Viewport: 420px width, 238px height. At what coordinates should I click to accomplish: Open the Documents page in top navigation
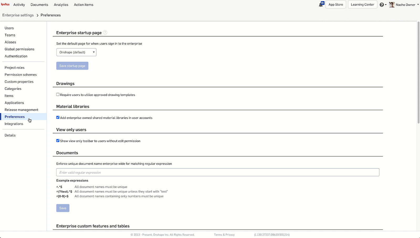[39, 5]
